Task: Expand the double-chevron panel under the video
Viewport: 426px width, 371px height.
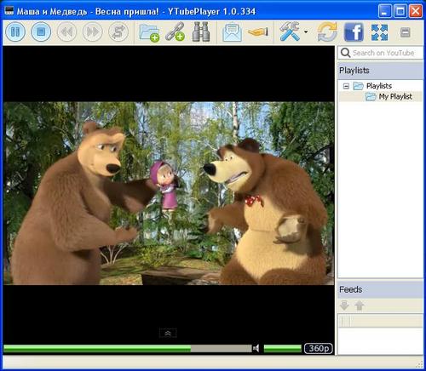Action: pos(168,333)
